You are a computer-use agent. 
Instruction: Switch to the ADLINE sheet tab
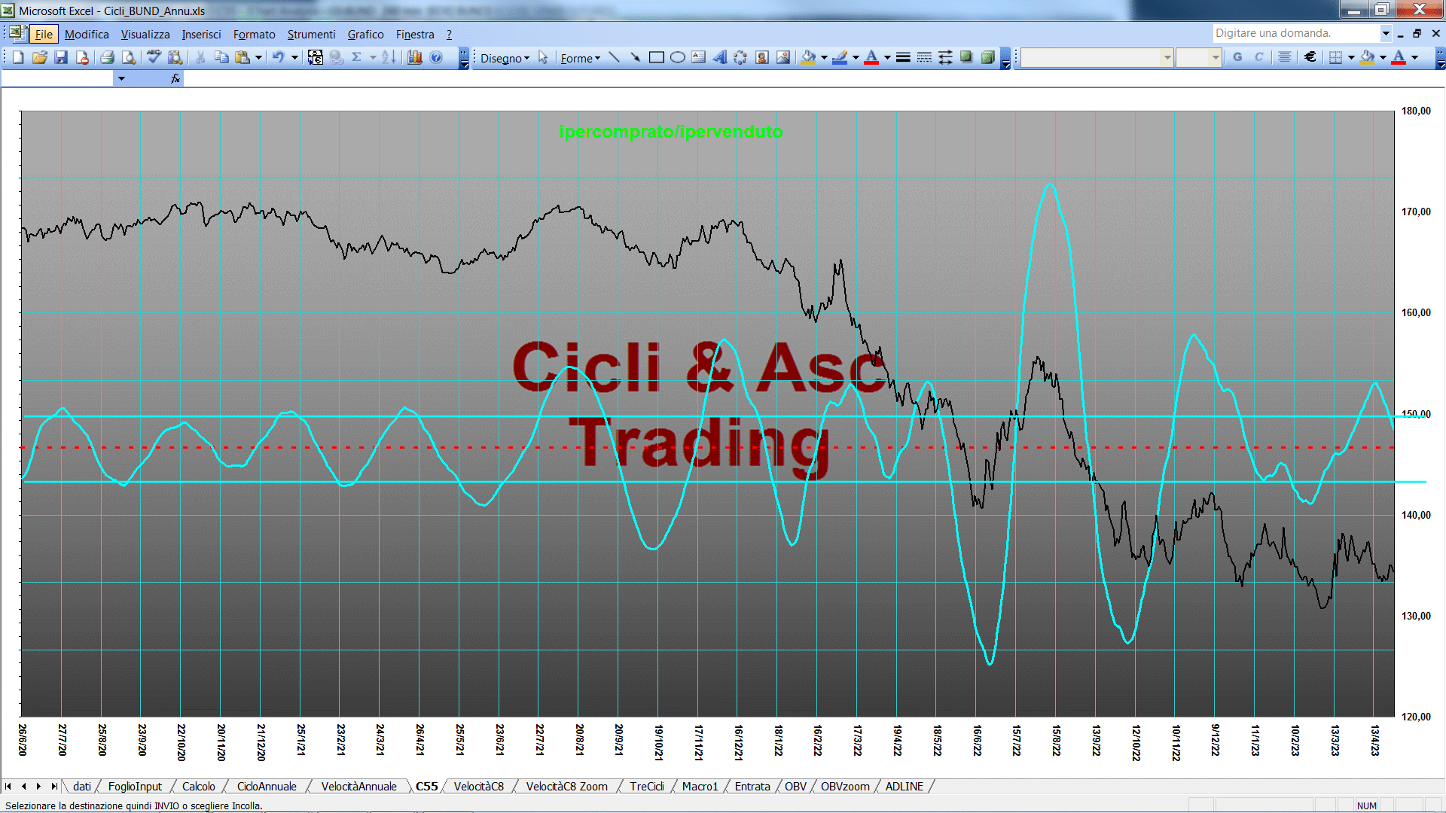coord(904,787)
